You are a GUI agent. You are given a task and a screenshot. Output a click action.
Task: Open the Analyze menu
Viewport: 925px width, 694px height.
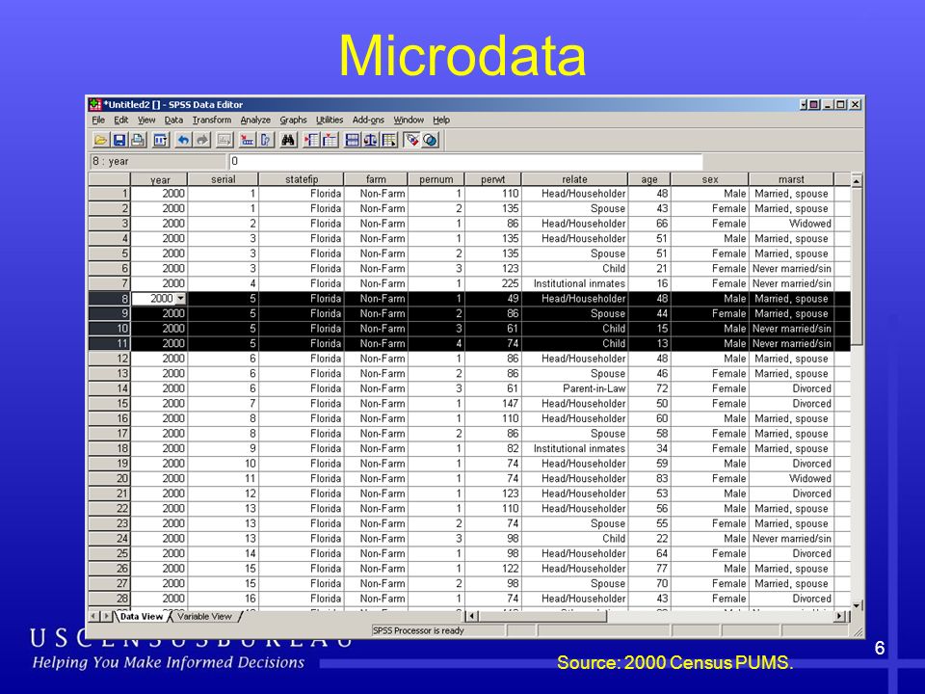tap(255, 120)
